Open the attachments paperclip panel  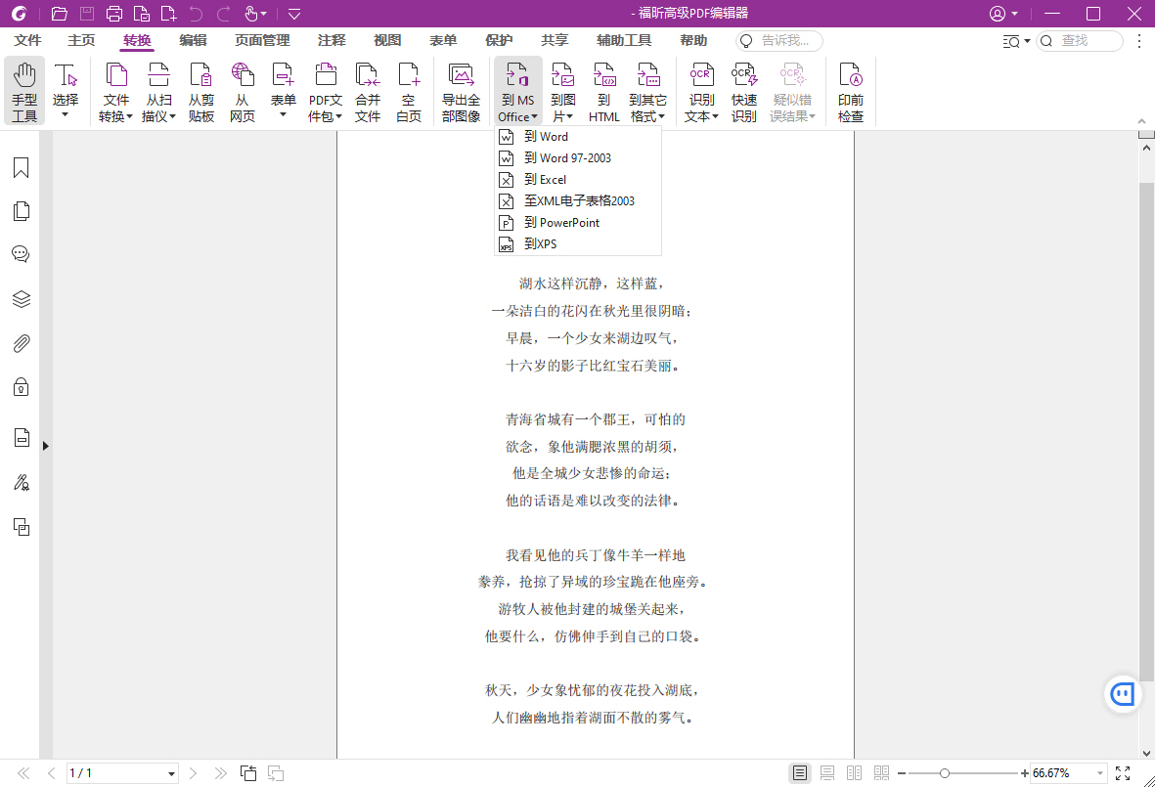pyautogui.click(x=20, y=342)
